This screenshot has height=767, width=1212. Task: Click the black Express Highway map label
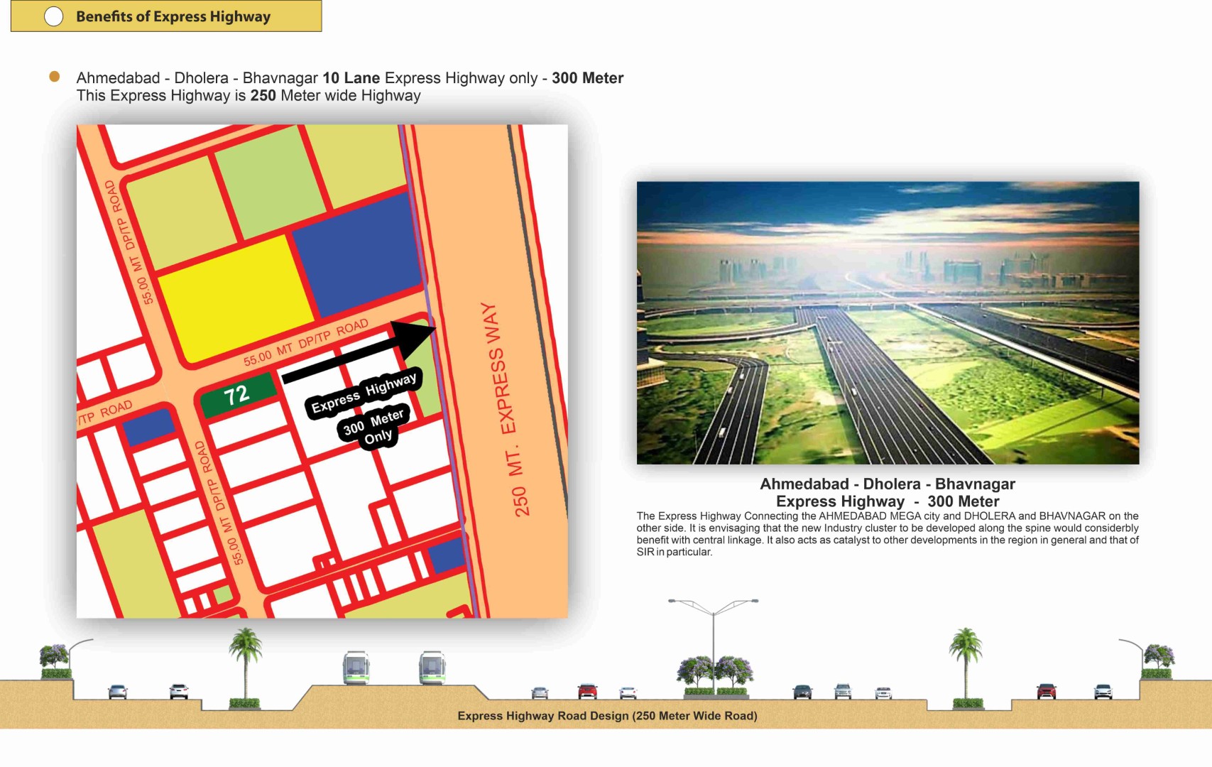pyautogui.click(x=364, y=392)
